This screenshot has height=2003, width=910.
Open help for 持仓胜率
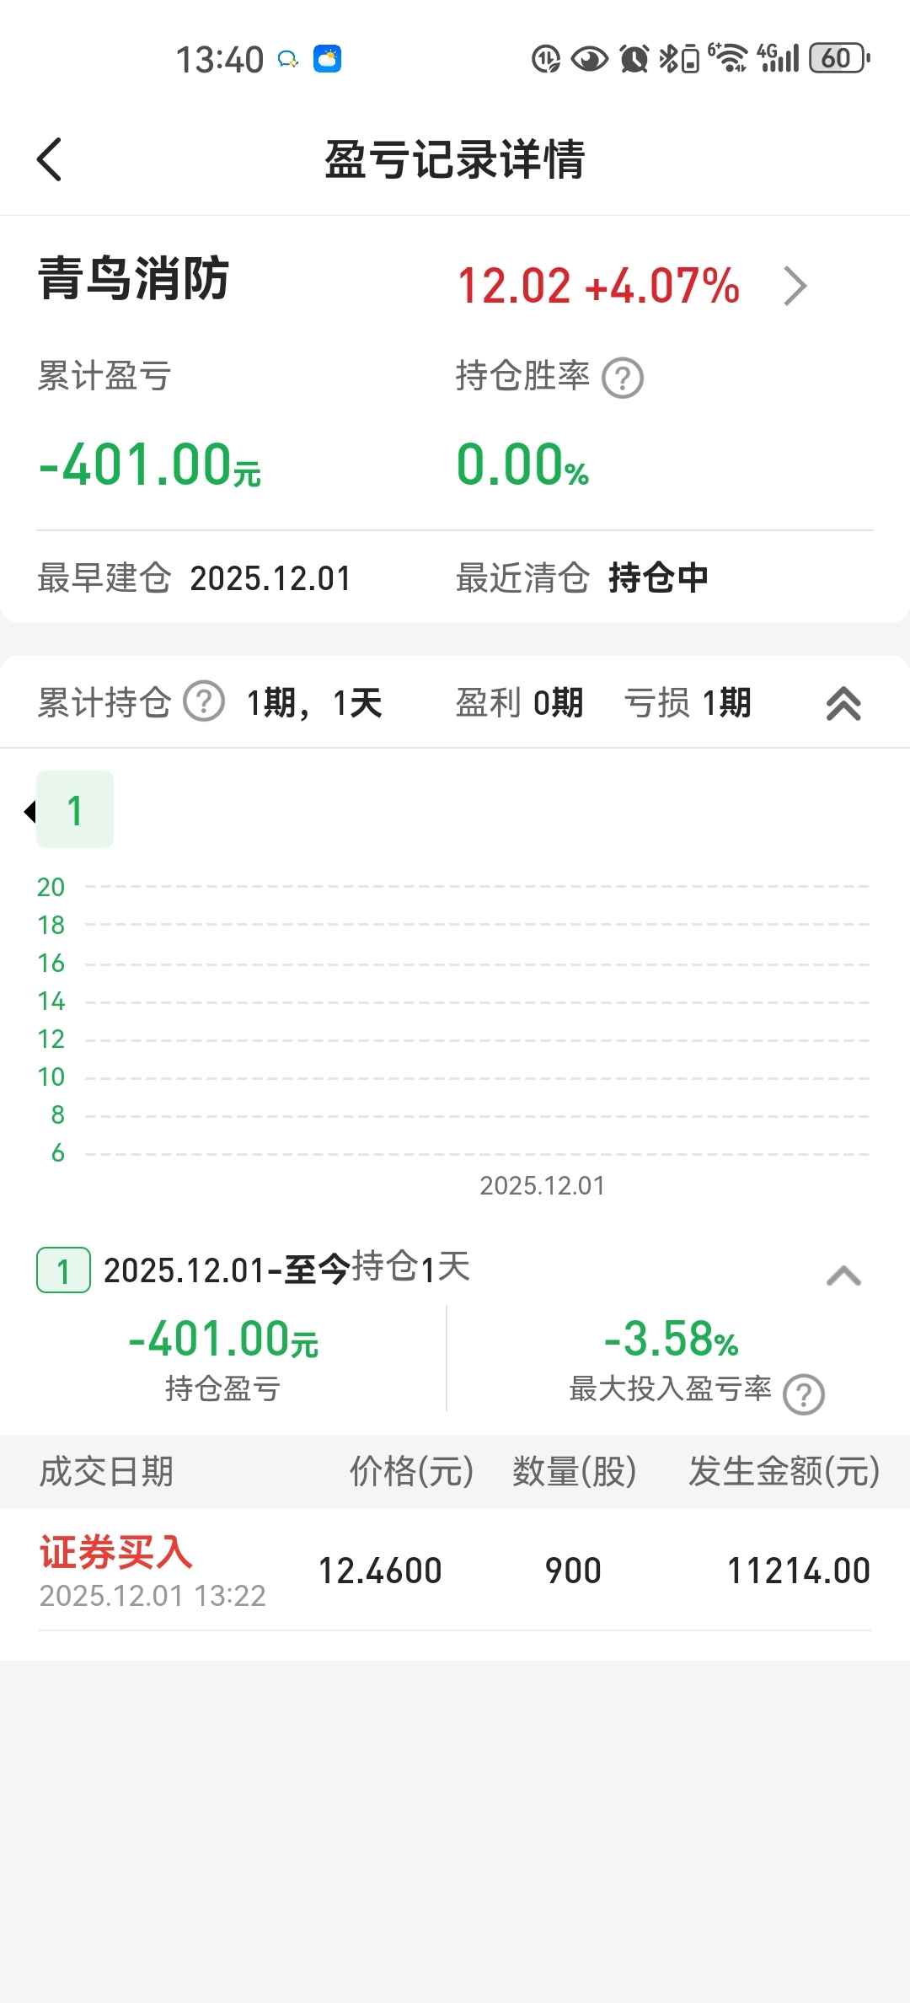[x=623, y=378]
